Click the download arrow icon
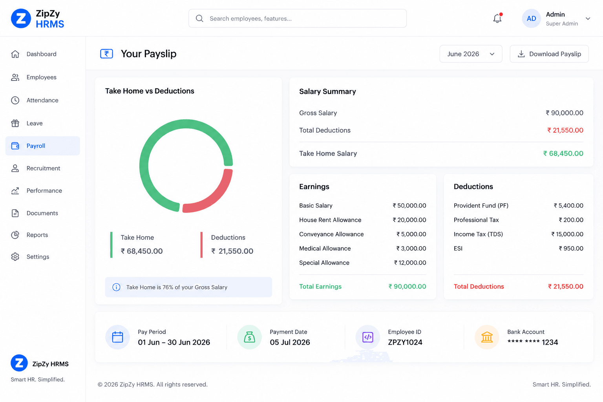Viewport: 603px width, 402px height. [x=521, y=54]
